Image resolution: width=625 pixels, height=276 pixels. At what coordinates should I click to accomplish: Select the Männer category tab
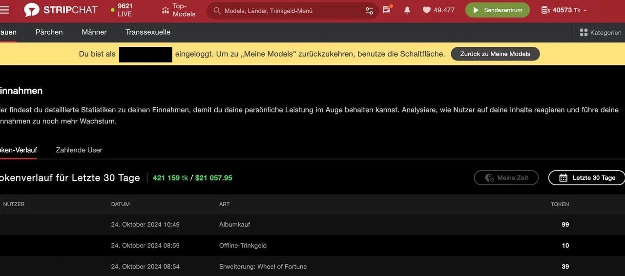point(94,32)
